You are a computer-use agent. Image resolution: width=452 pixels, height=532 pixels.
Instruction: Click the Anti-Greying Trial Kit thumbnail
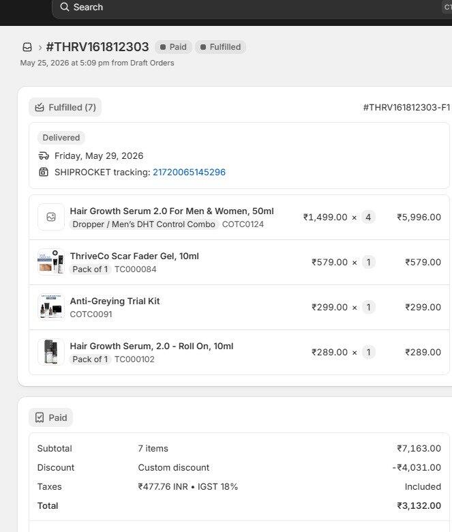point(51,307)
